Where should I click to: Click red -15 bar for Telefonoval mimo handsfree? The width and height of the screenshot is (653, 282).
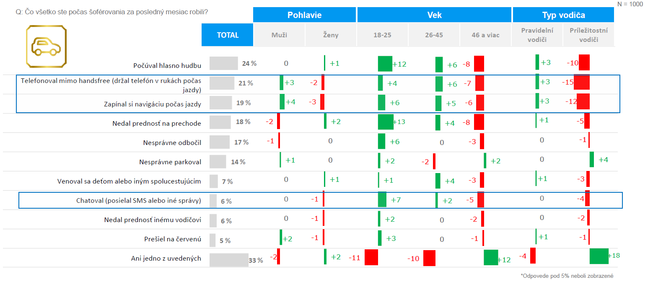582,83
